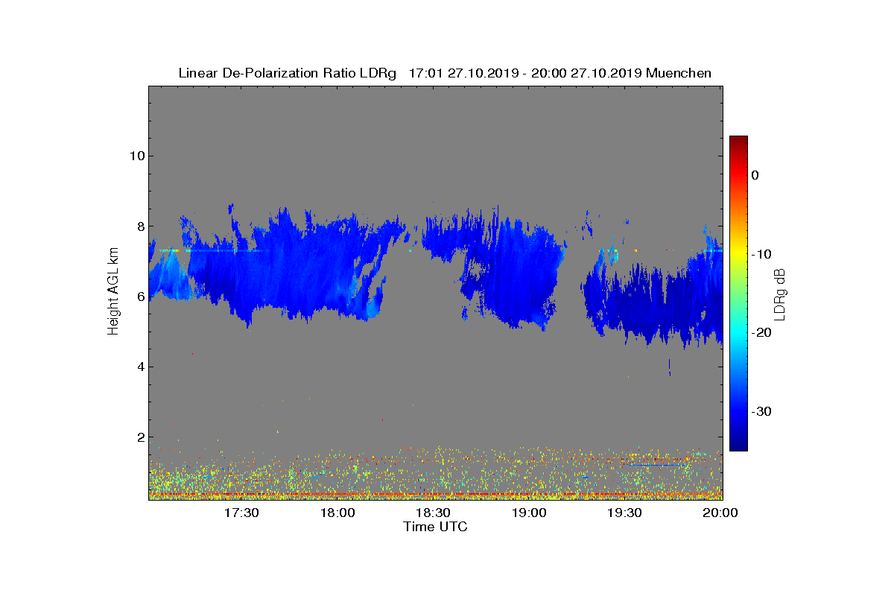Click the 8 km height label
The height and width of the screenshot is (596, 894).
(139, 226)
